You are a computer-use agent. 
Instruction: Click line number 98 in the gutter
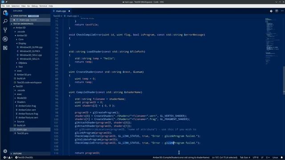pyautogui.click(x=56, y=112)
